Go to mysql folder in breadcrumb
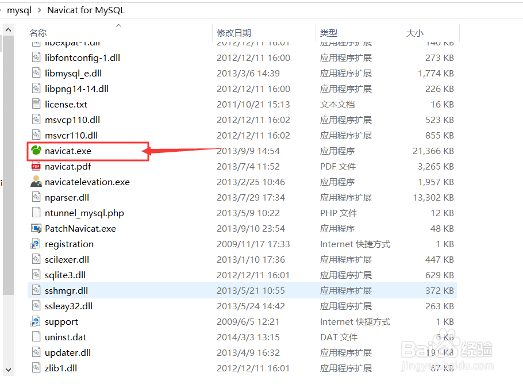Screen dimensions: 523x384 click(x=19, y=10)
